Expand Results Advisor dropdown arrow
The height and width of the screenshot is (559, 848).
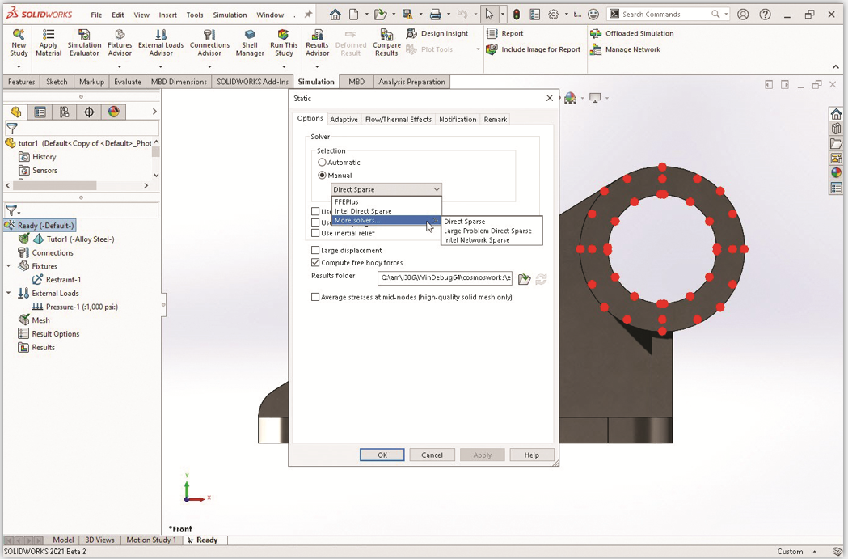tap(318, 66)
